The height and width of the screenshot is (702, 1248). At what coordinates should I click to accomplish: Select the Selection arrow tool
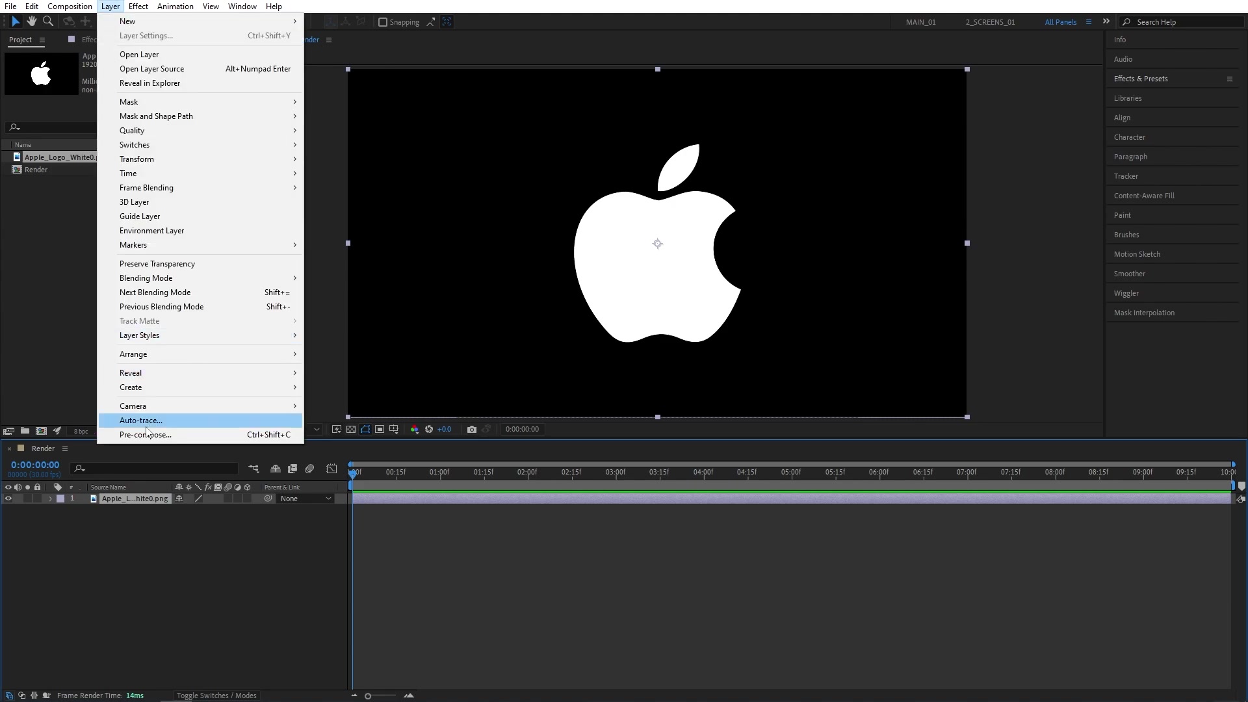[16, 21]
